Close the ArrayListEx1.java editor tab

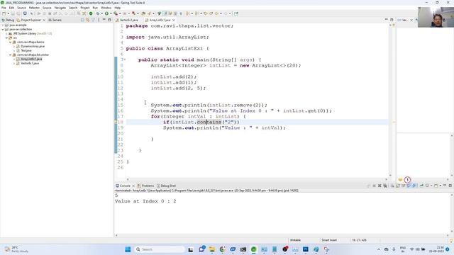(173, 20)
